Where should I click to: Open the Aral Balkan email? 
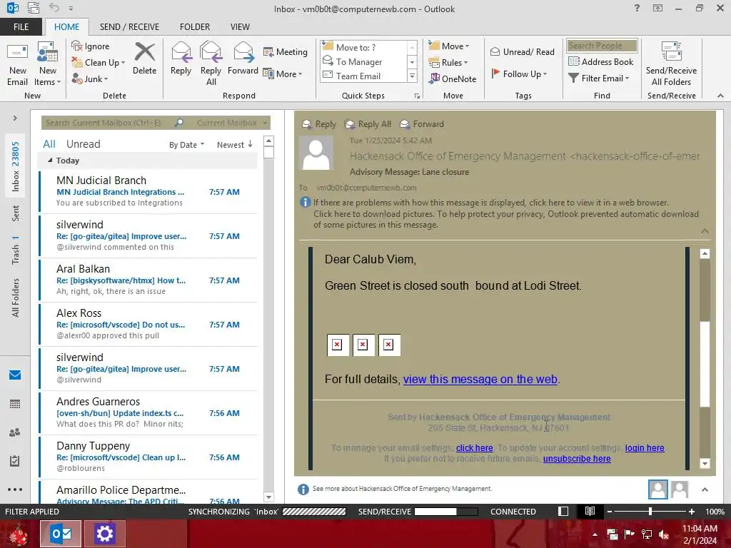(x=148, y=280)
